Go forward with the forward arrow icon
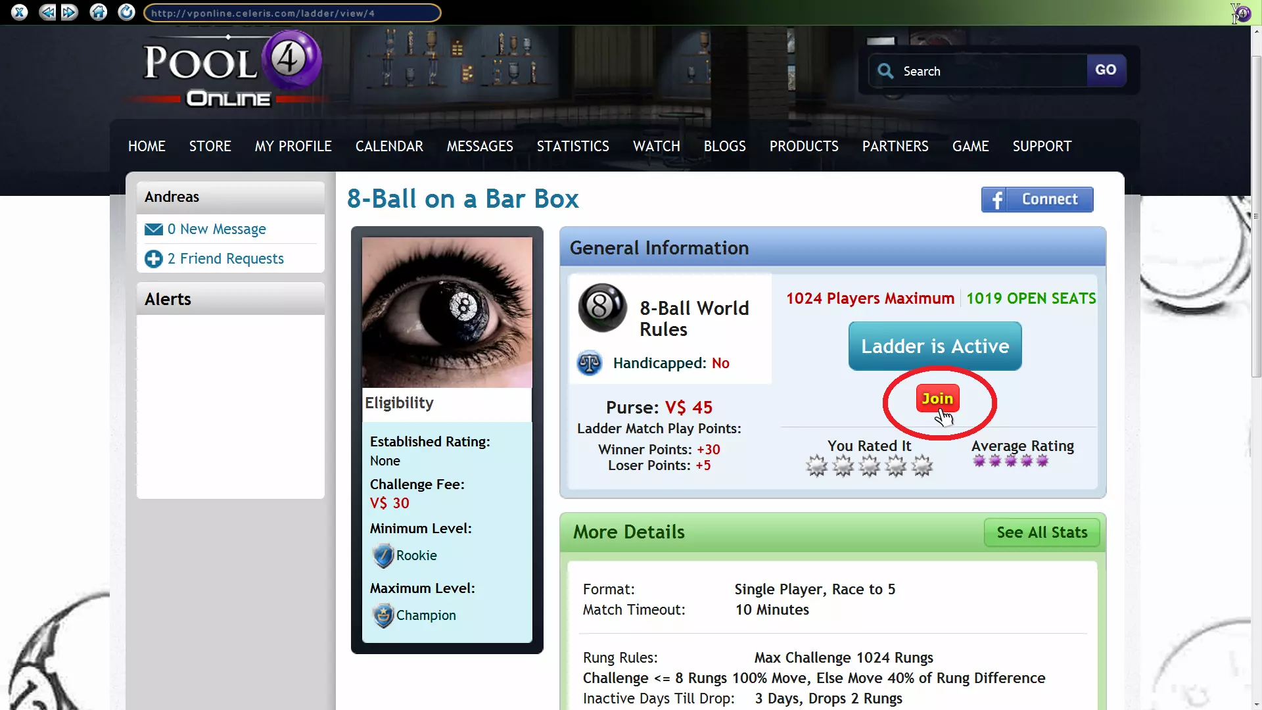Screen dimensions: 1262x710 (x=70, y=12)
